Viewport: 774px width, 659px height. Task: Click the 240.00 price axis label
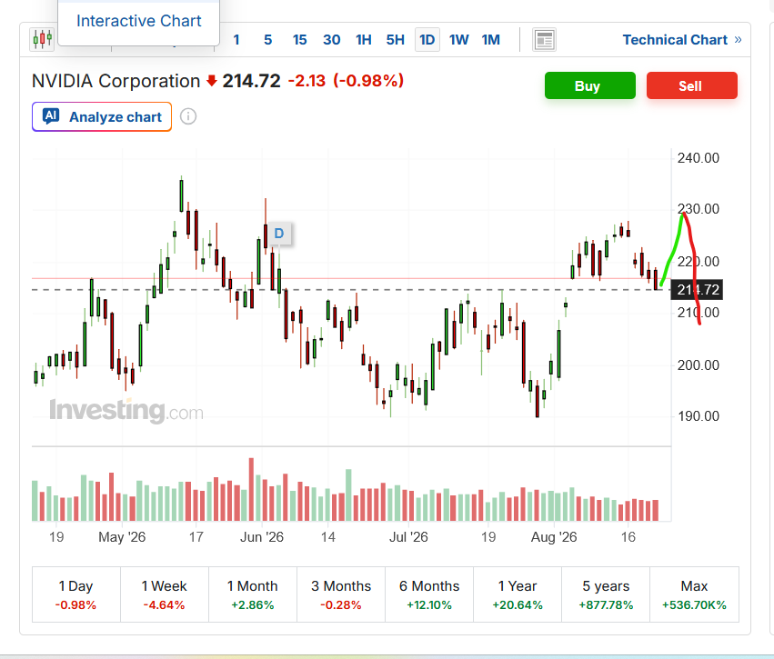click(x=698, y=158)
